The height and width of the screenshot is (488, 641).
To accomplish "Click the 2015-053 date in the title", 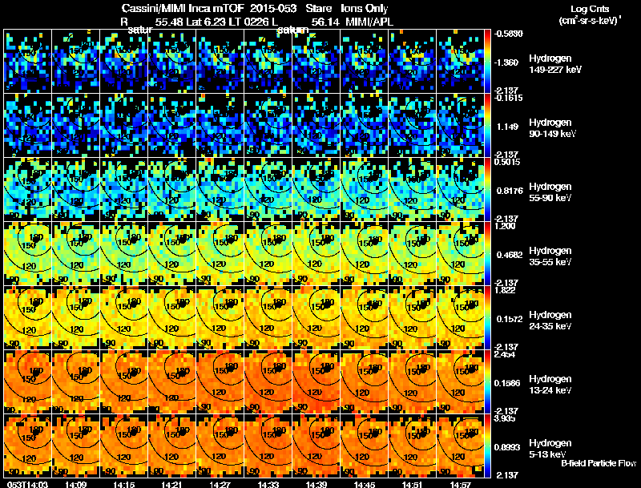I will 272,8.
